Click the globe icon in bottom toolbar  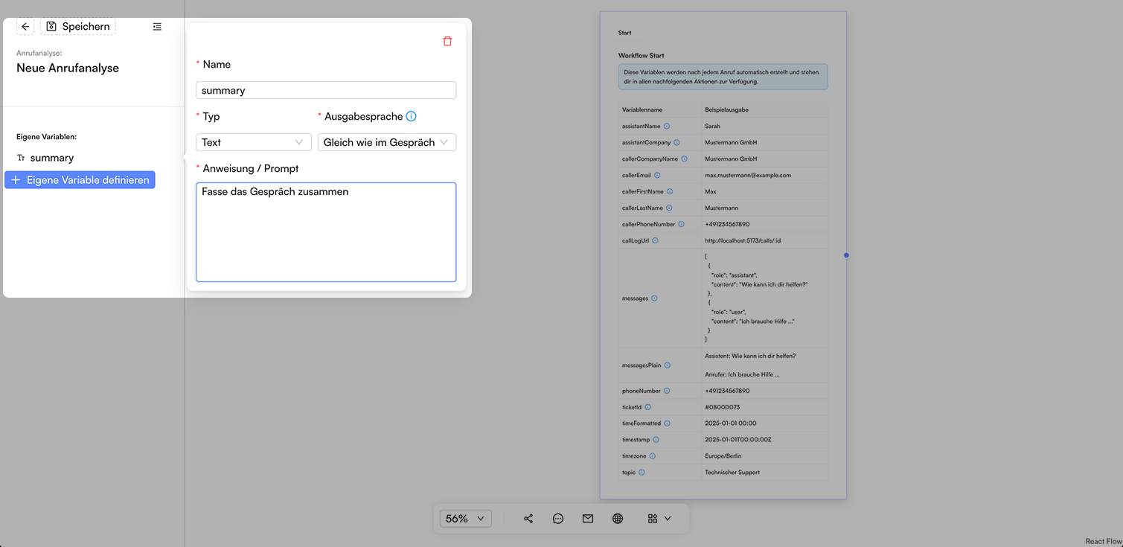point(618,519)
